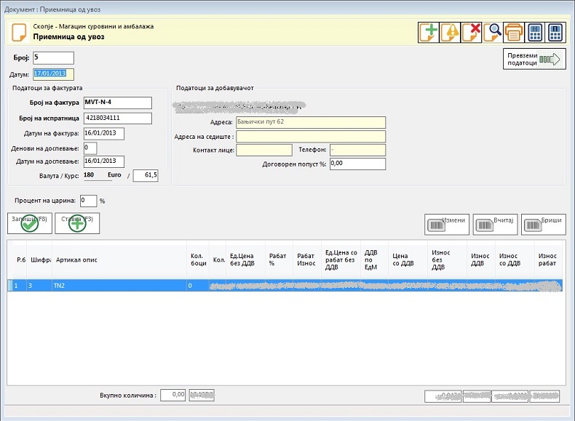
Task: Click the large document icon beside Приемница од увоз
Action: tap(19, 33)
